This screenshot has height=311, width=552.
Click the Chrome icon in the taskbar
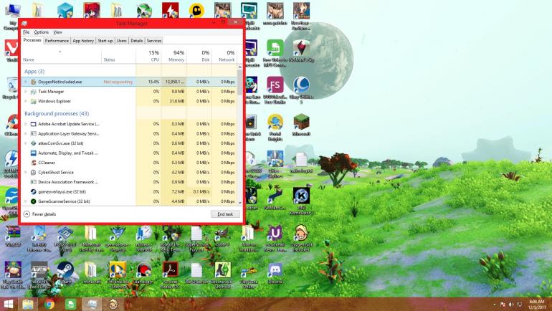click(49, 304)
